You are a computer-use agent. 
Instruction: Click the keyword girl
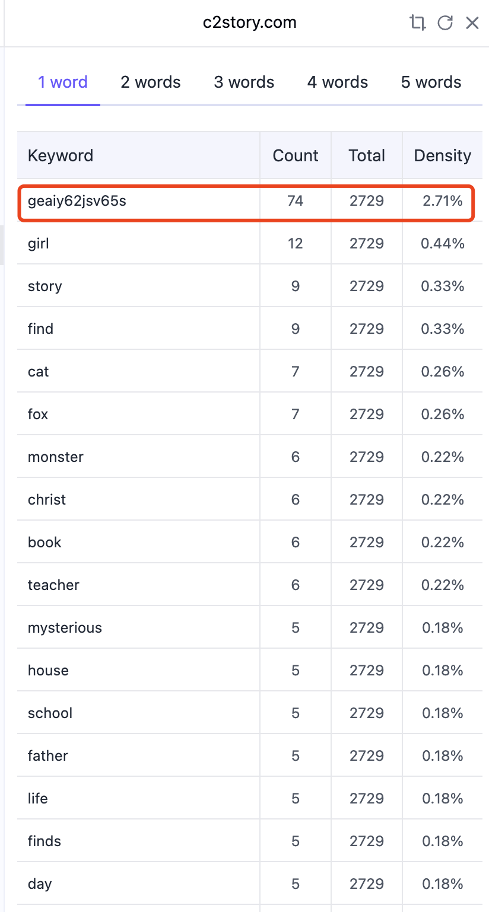click(x=39, y=244)
